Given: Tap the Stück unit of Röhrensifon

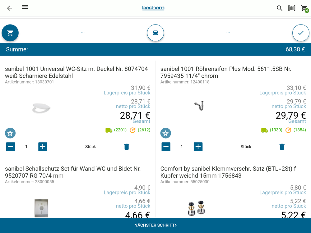Looking at the screenshot, I should [x=246, y=147].
